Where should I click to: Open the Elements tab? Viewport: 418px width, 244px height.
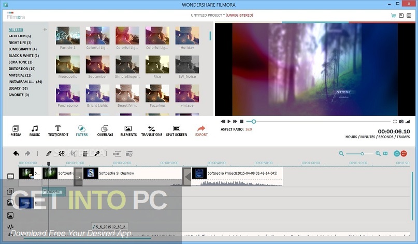(x=128, y=131)
